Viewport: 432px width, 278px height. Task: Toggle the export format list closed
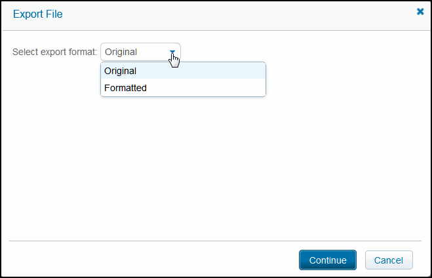[x=172, y=52]
